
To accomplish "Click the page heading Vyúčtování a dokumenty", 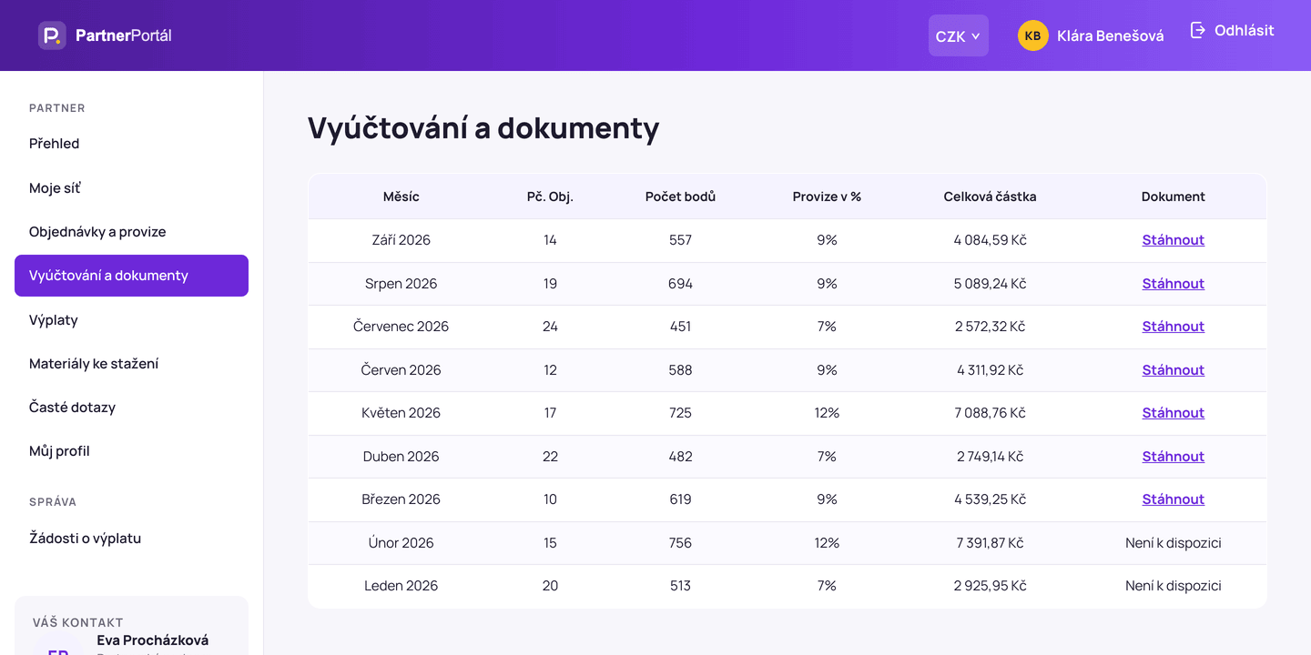I will click(x=483, y=128).
